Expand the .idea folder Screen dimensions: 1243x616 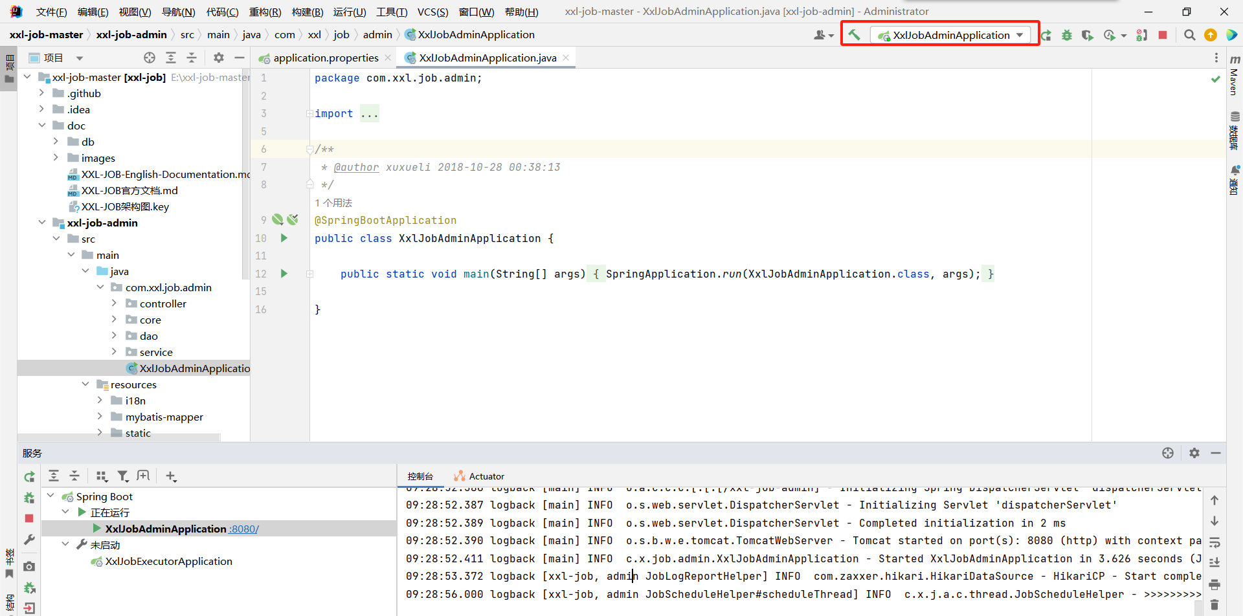[x=41, y=109]
